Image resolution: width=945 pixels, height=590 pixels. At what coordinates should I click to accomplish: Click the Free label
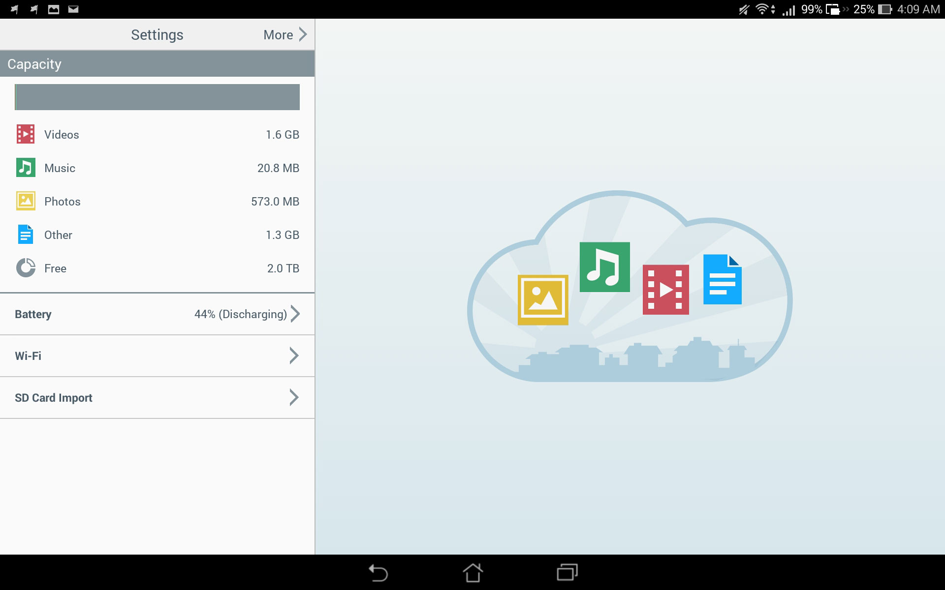[55, 268]
